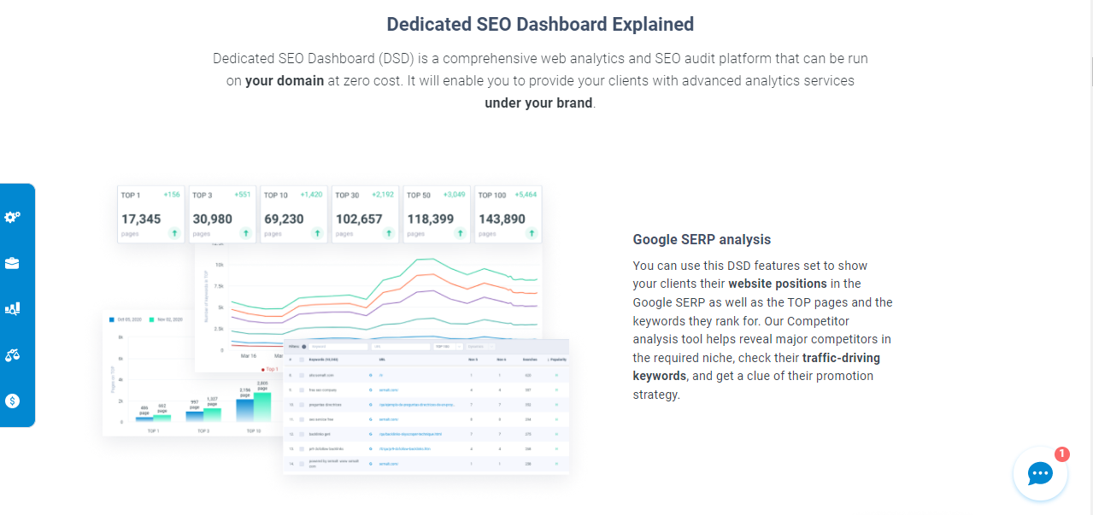Screen dimensions: 1093x515
Task: Click the green up arrow in the TOP 10 card
Action: pyautogui.click(x=318, y=232)
